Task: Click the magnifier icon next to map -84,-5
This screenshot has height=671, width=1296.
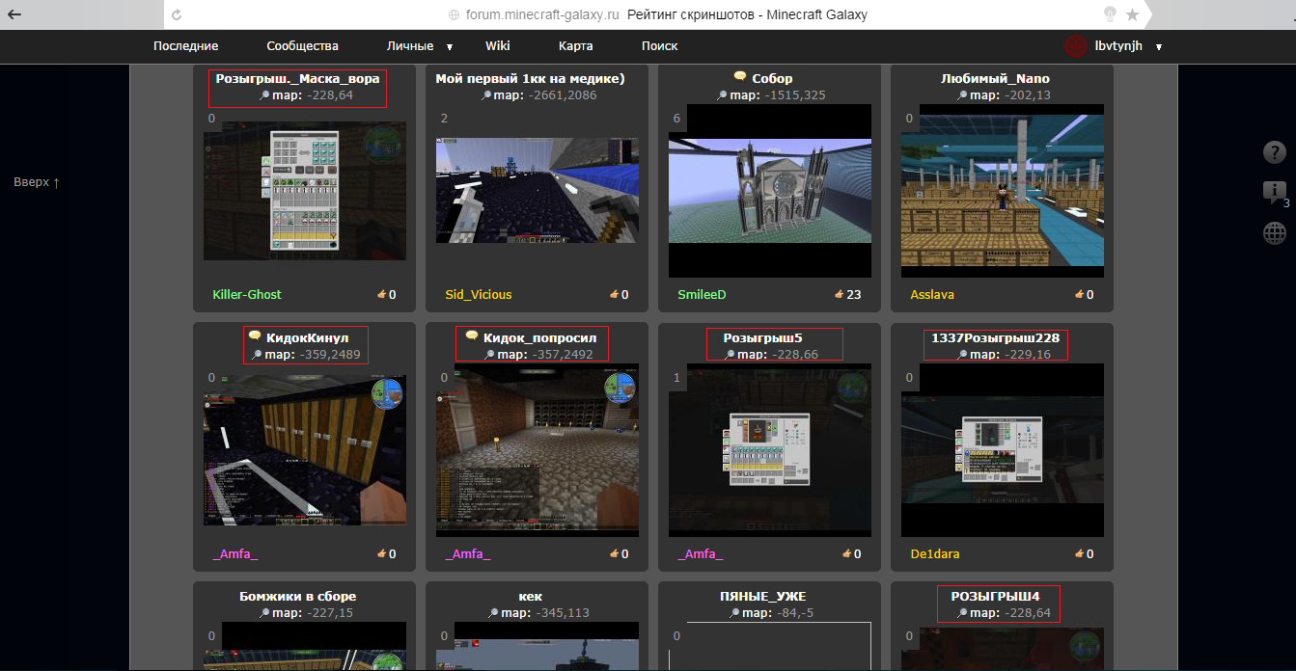Action: (735, 613)
